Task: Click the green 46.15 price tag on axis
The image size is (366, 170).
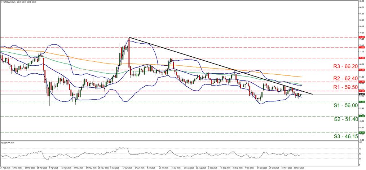Action: (362, 133)
